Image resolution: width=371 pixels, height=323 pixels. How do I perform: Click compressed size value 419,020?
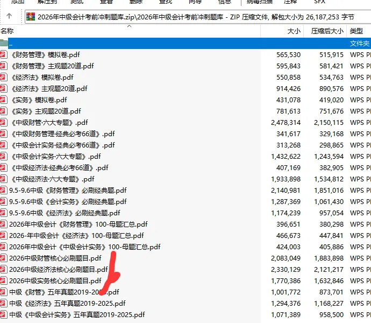click(332, 100)
